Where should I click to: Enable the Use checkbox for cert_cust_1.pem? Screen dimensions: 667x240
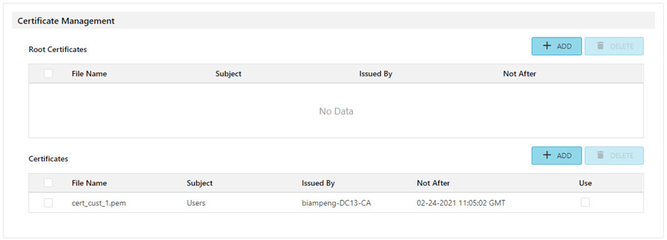(585, 203)
